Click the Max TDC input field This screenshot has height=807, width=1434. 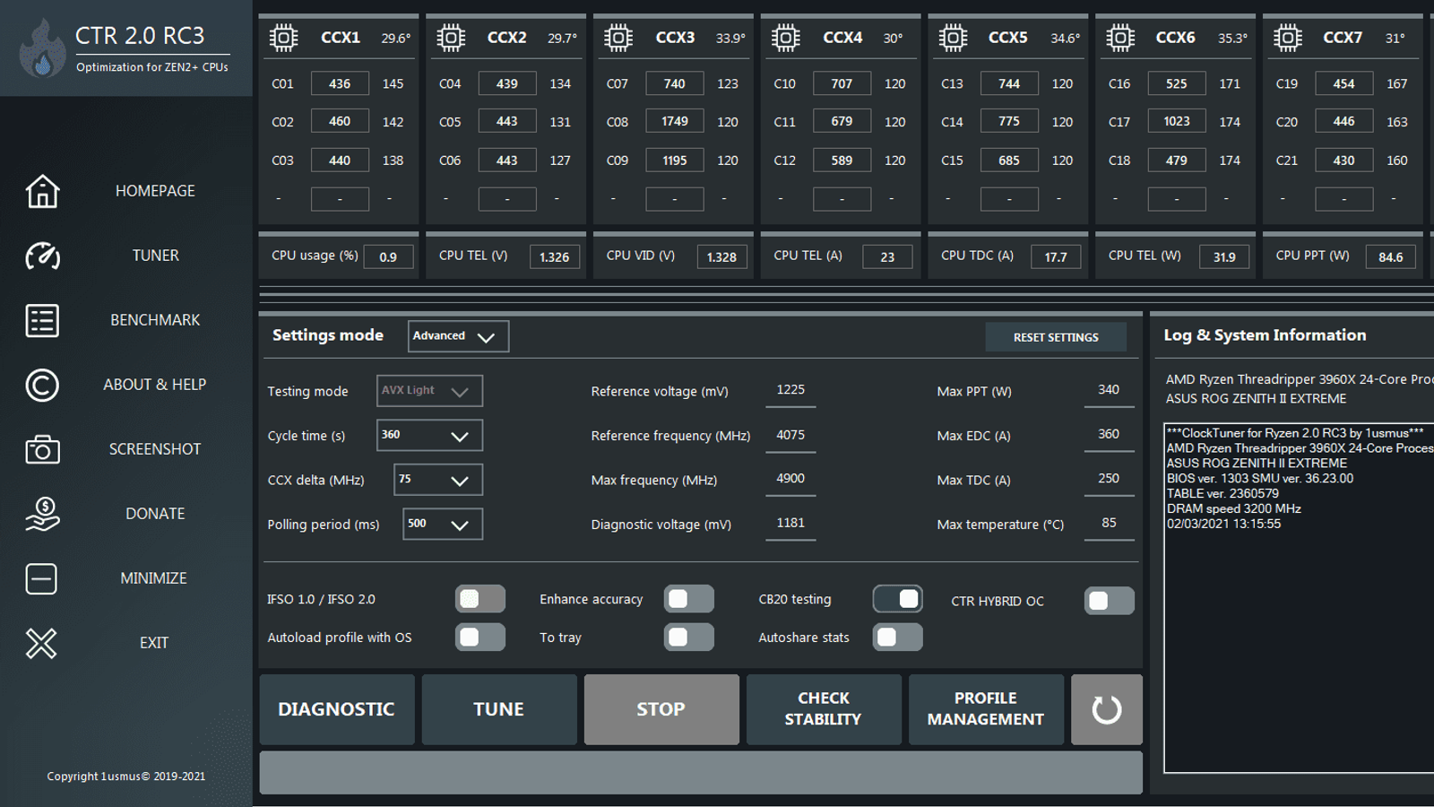click(x=1109, y=480)
